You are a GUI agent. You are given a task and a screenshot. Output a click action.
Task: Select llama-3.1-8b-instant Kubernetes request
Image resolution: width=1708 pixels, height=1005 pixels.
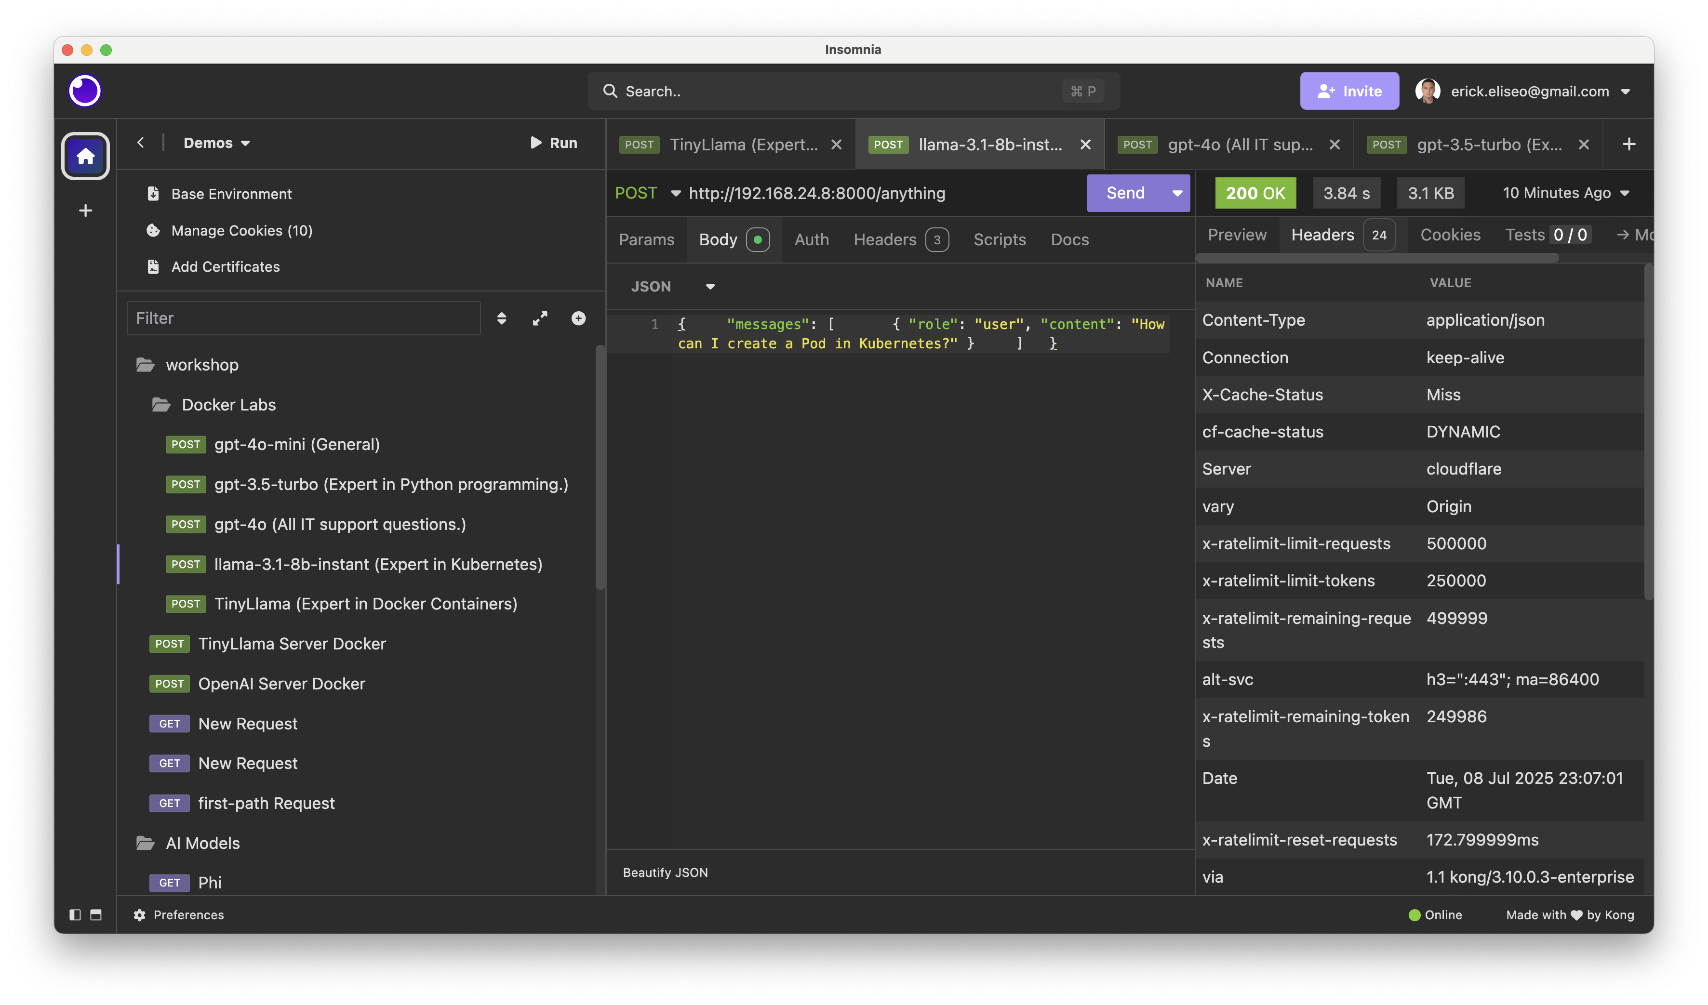click(x=353, y=565)
